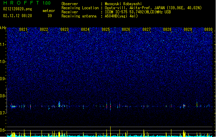
Task: Click the kHz axis unit label
Action: 3,28
